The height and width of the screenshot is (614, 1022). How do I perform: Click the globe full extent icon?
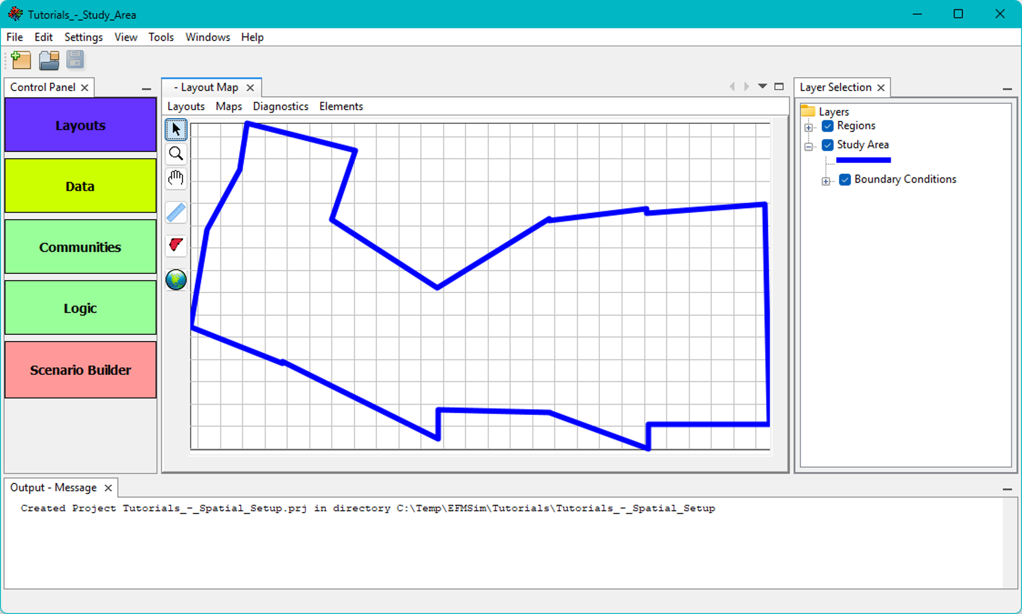click(176, 280)
